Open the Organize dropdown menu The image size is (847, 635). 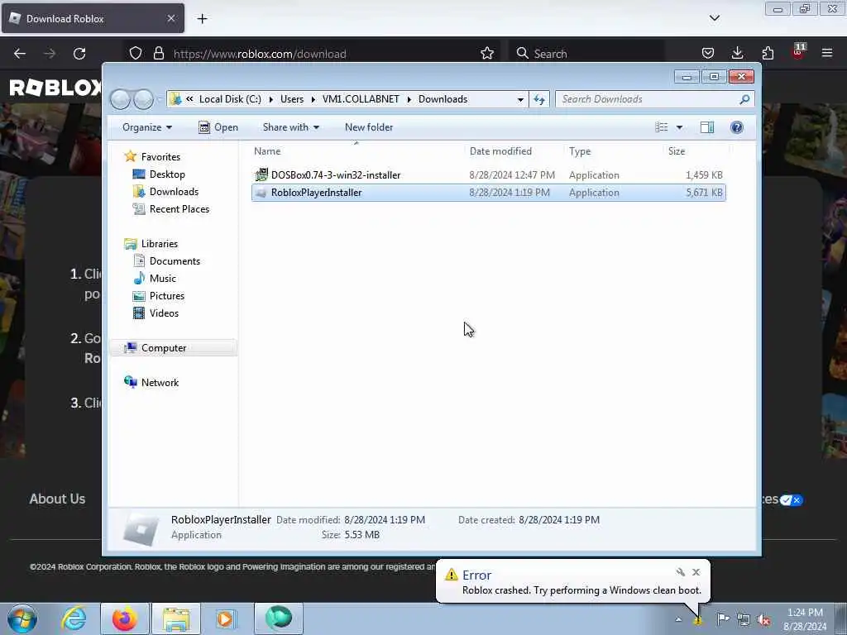pos(147,127)
